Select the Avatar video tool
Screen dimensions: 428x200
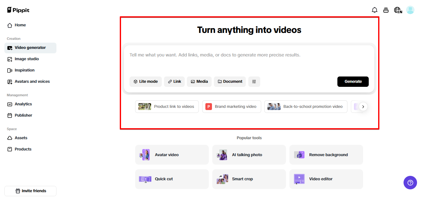[x=172, y=155]
